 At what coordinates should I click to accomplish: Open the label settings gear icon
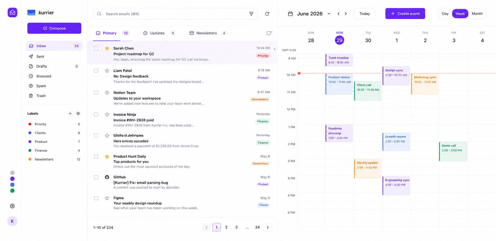[78, 113]
